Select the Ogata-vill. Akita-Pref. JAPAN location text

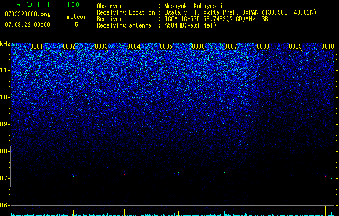240,12
